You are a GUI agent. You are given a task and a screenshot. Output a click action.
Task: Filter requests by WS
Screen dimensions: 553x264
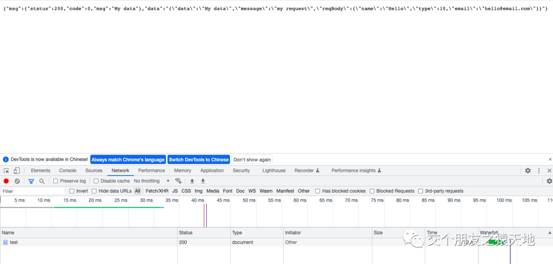click(252, 191)
